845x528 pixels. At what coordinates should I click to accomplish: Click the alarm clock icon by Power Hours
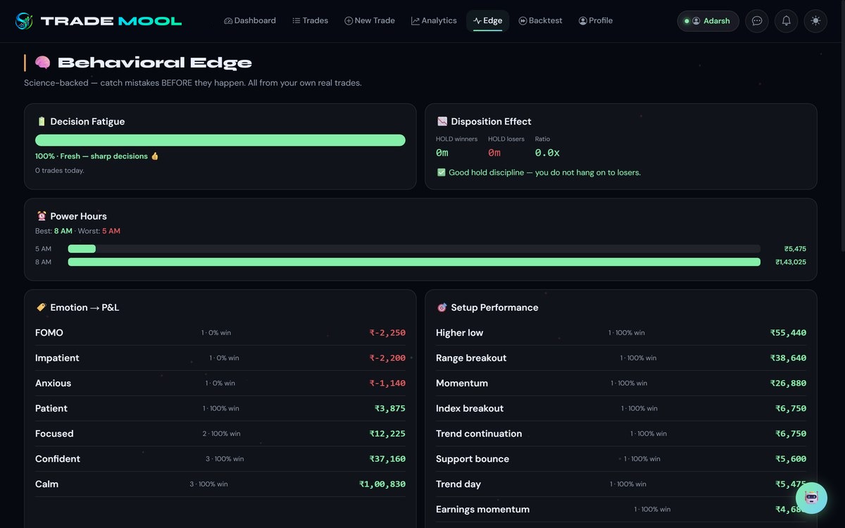(41, 216)
